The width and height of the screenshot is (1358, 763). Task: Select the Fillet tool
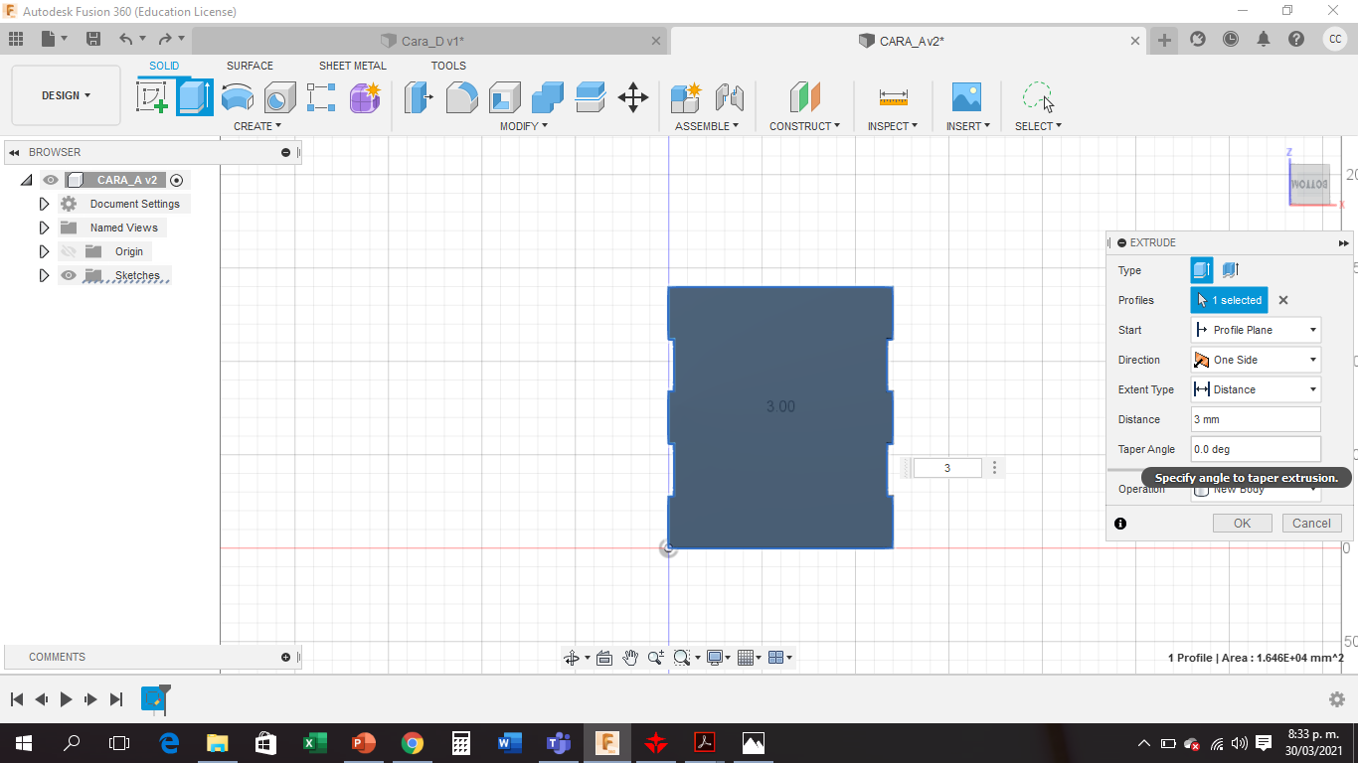click(461, 97)
